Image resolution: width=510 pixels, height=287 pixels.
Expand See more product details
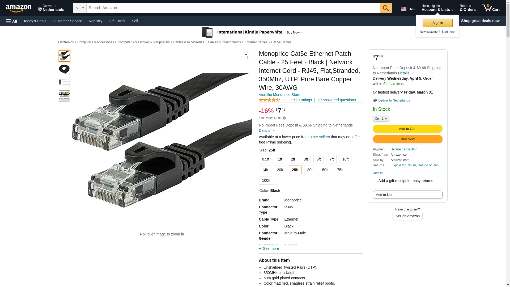pyautogui.click(x=269, y=248)
